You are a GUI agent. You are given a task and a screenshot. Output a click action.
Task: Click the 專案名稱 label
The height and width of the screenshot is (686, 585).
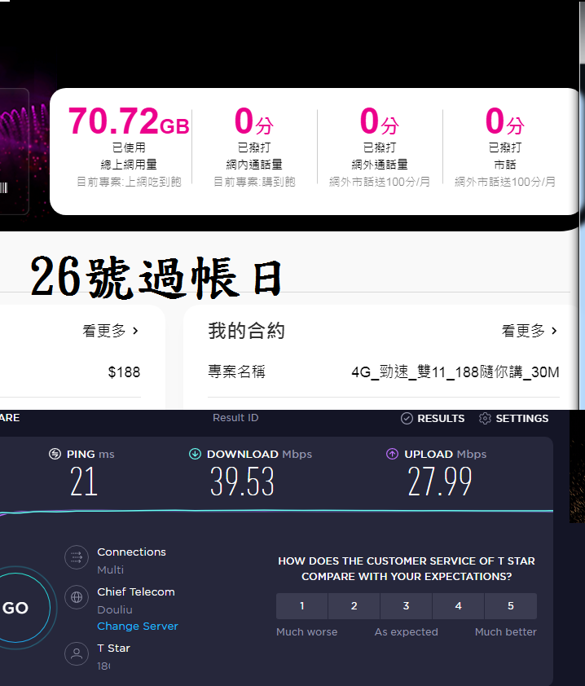[236, 372]
